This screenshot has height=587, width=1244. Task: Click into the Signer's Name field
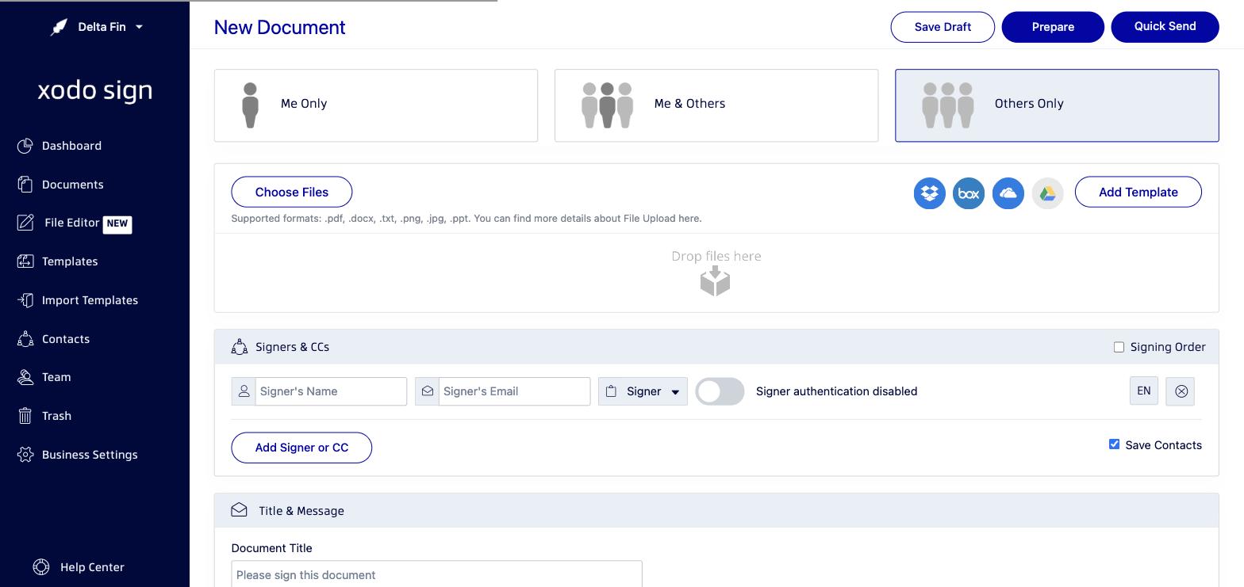click(331, 391)
